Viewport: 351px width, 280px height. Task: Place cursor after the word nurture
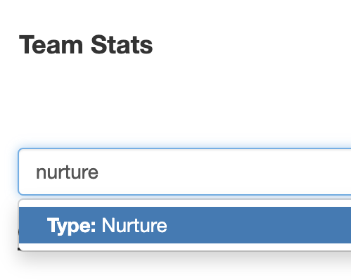pyautogui.click(x=98, y=172)
